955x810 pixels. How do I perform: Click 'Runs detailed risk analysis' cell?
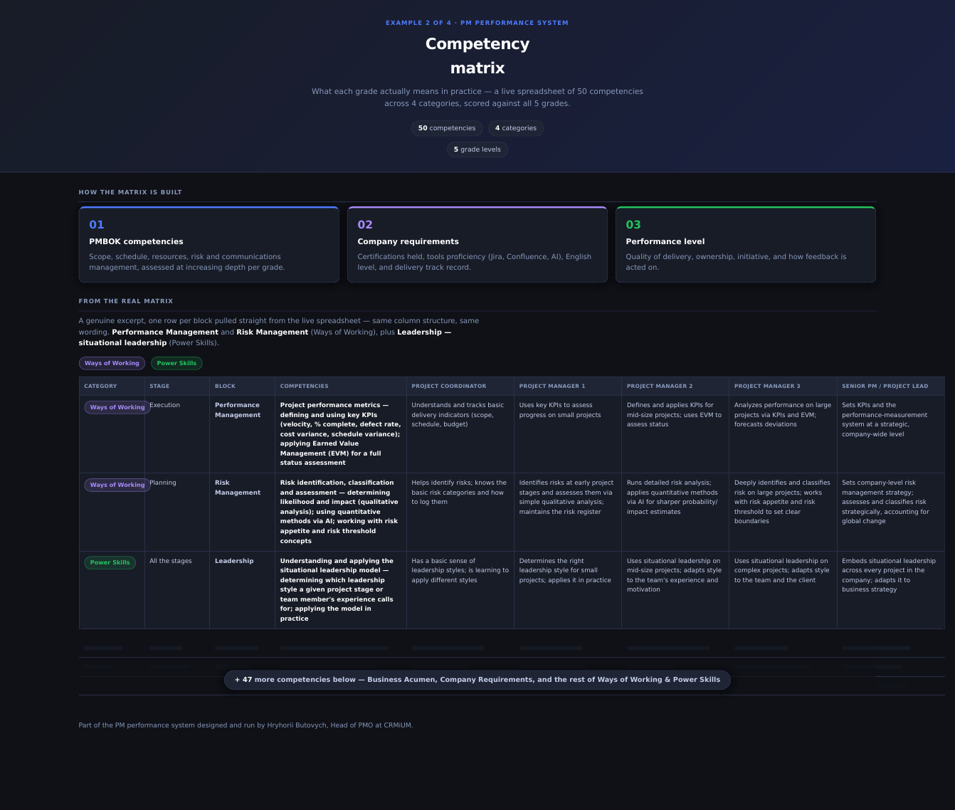(675, 512)
